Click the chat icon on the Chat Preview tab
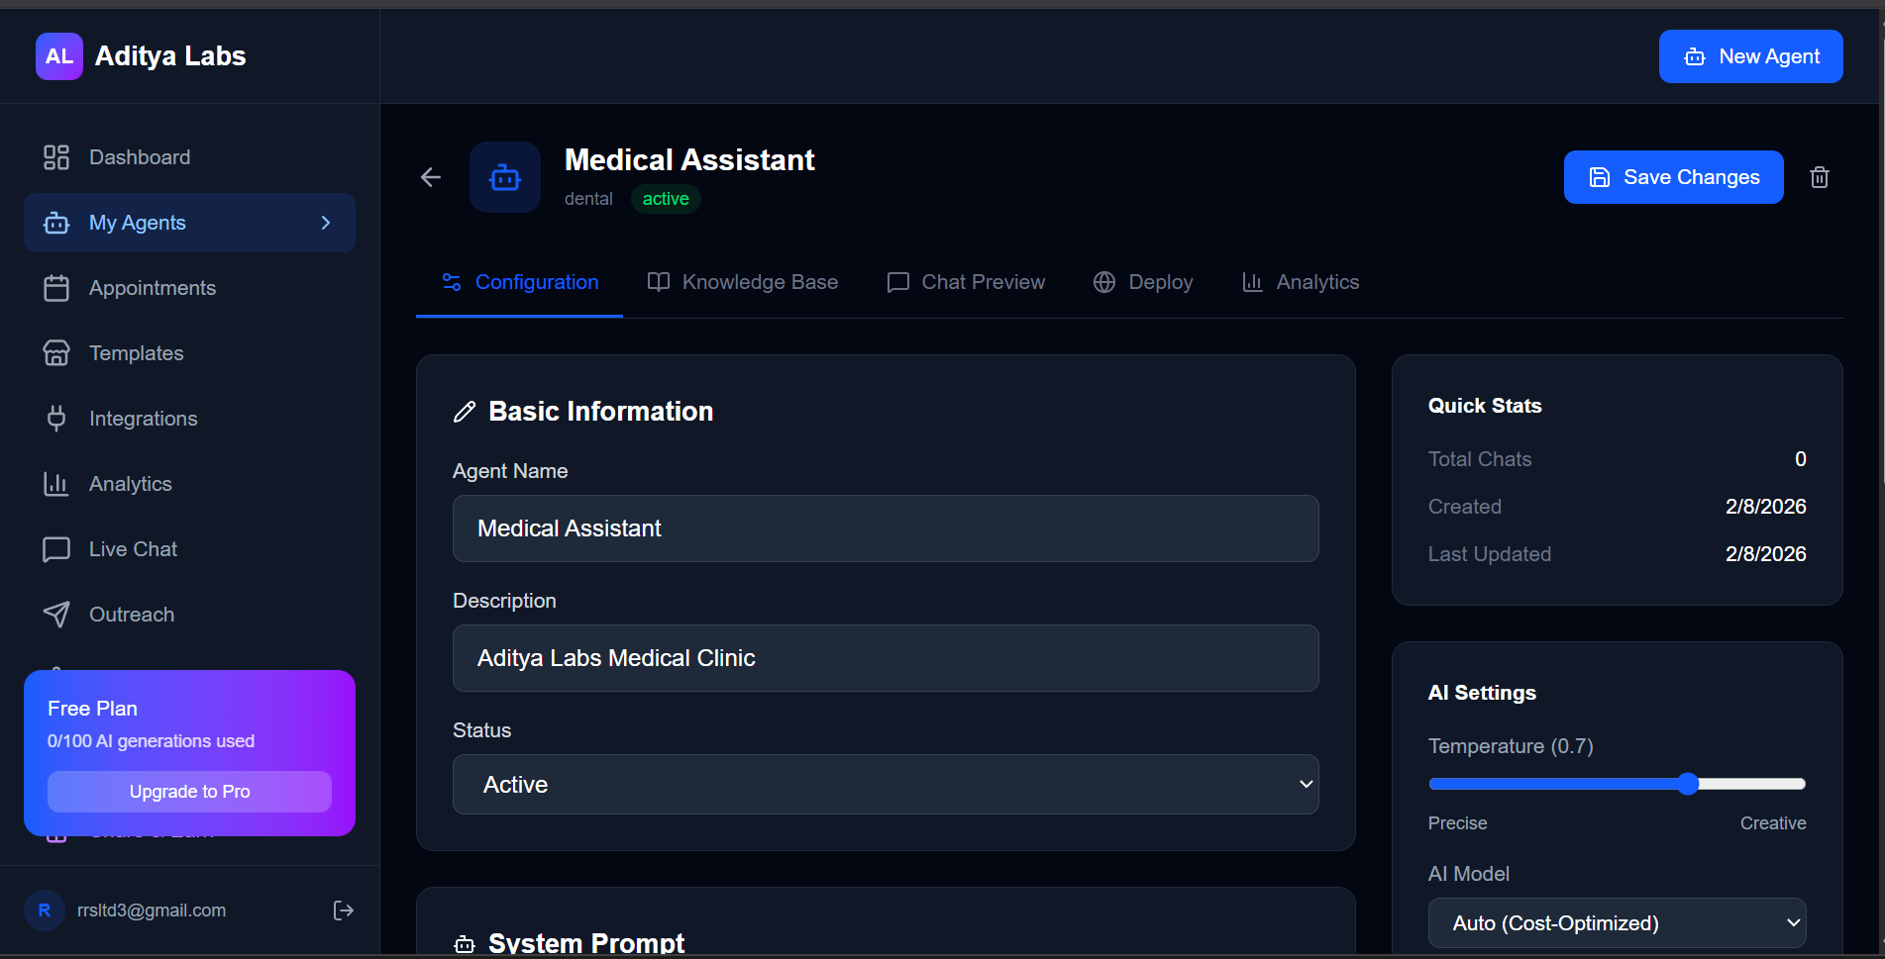Image resolution: width=1885 pixels, height=959 pixels. pos(898,283)
